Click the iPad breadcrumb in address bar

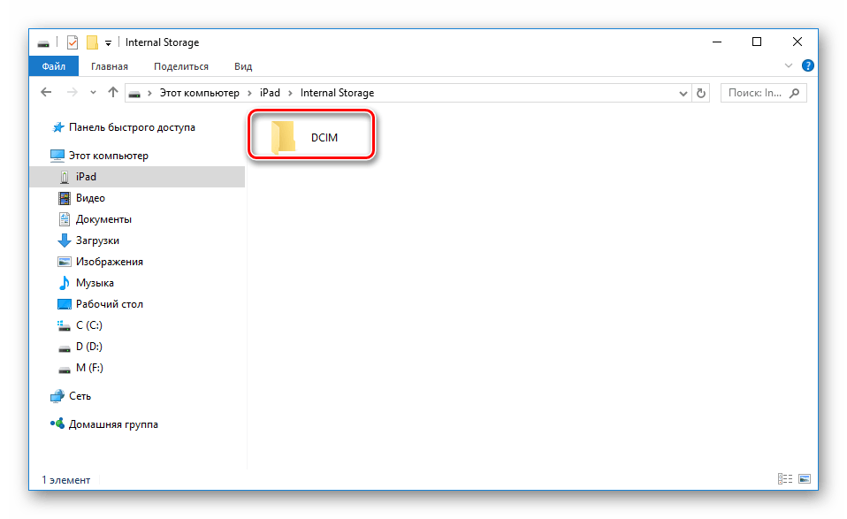pos(270,93)
